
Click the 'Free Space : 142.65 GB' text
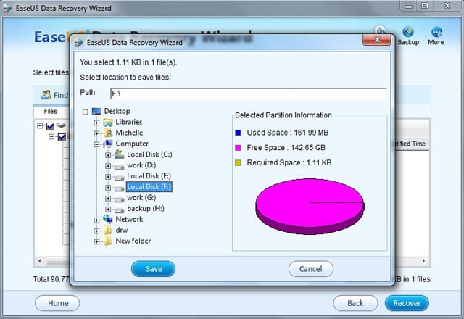pos(286,148)
